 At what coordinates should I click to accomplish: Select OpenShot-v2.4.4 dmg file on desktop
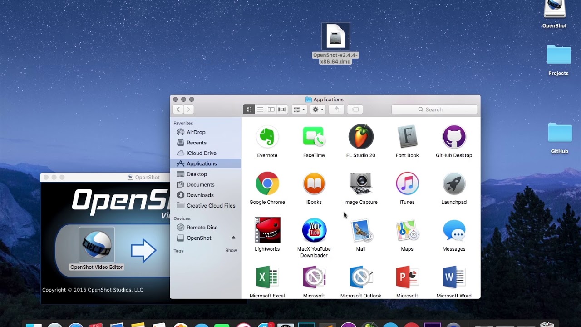tap(335, 36)
